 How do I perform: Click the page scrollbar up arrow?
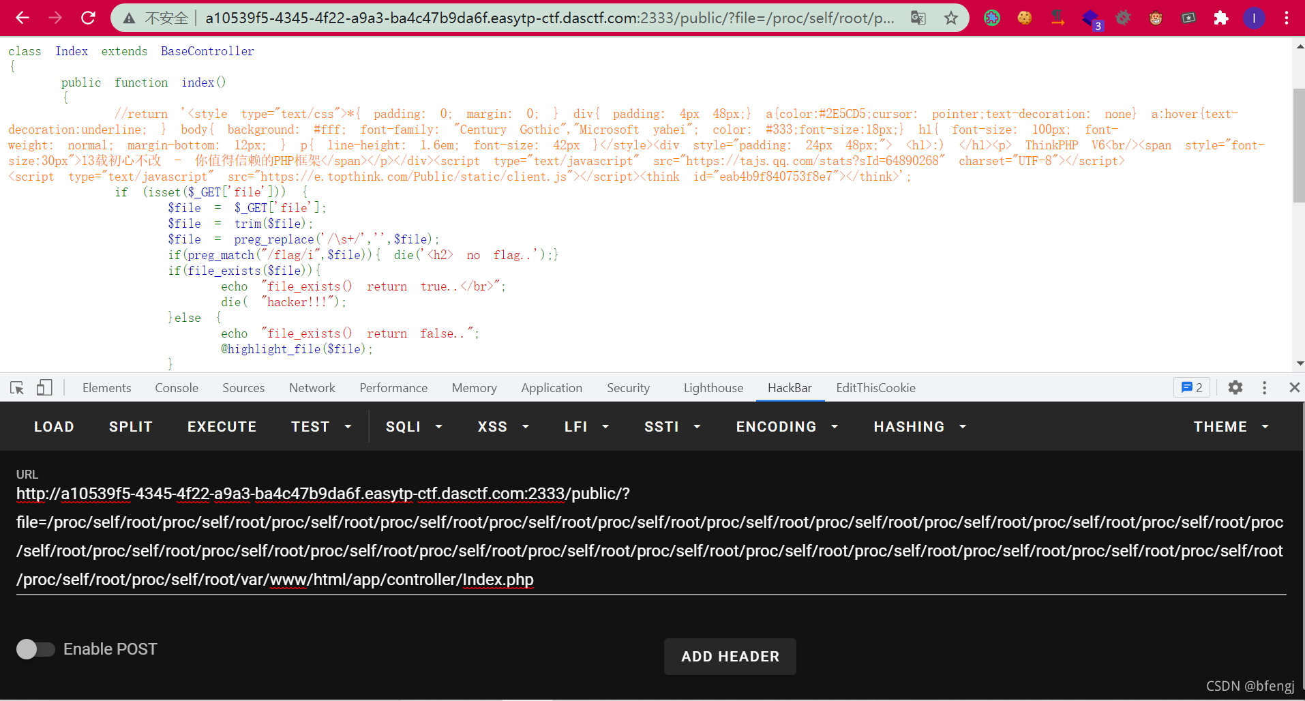coord(1300,46)
